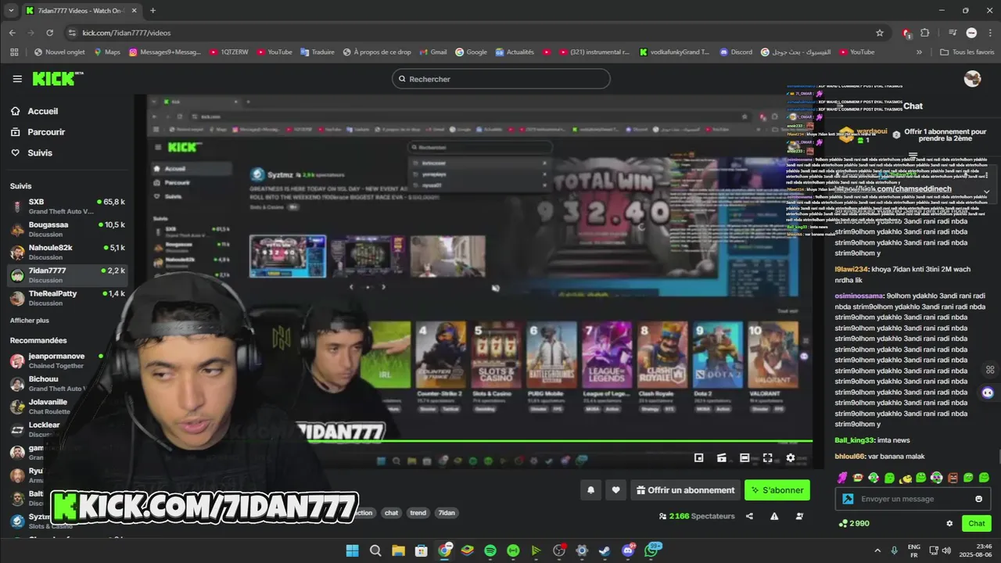Screen dimensions: 1001x563
Task: Open the Gmail bookmark
Action: tap(432, 52)
